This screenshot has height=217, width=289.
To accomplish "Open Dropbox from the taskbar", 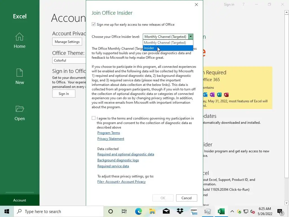I will coord(180,211).
